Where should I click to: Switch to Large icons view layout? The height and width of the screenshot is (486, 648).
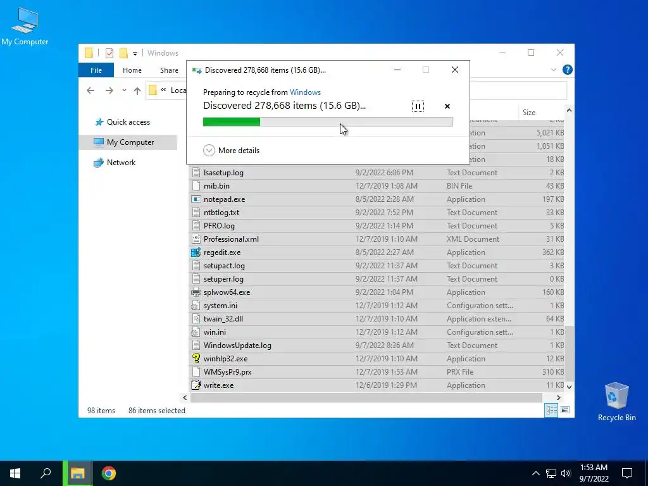565,410
